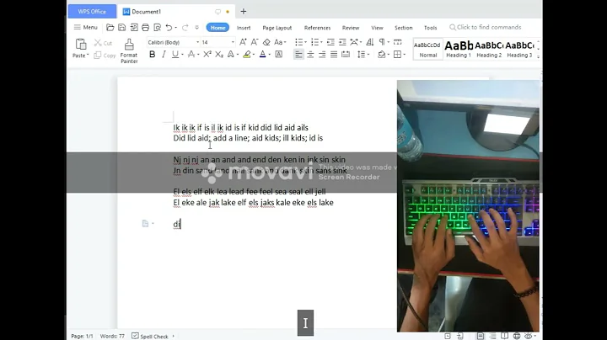Open the View tab
Viewport: 607px width, 340px height.
tap(377, 28)
